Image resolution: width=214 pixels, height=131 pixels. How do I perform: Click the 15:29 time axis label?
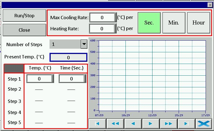click(179, 115)
